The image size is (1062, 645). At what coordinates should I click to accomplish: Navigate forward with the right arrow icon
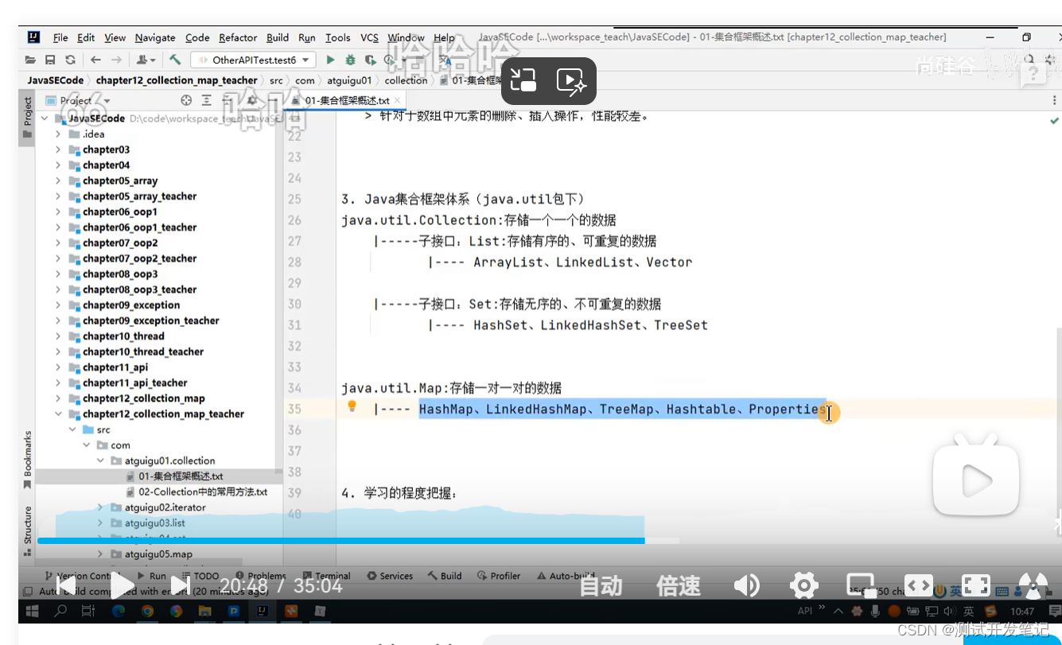(x=116, y=60)
